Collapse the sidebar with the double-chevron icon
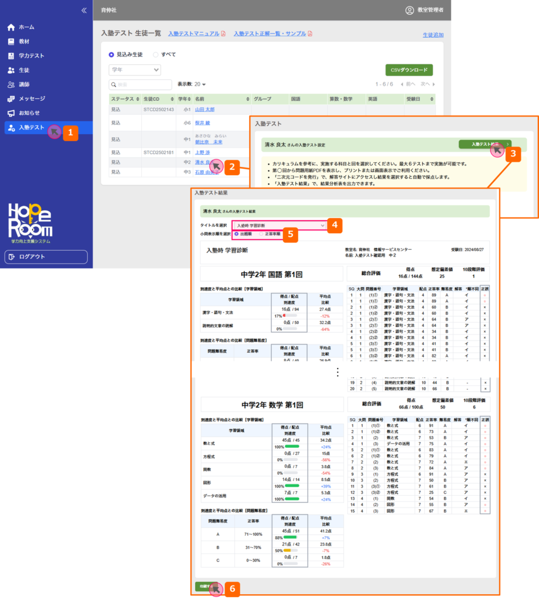 (84, 10)
